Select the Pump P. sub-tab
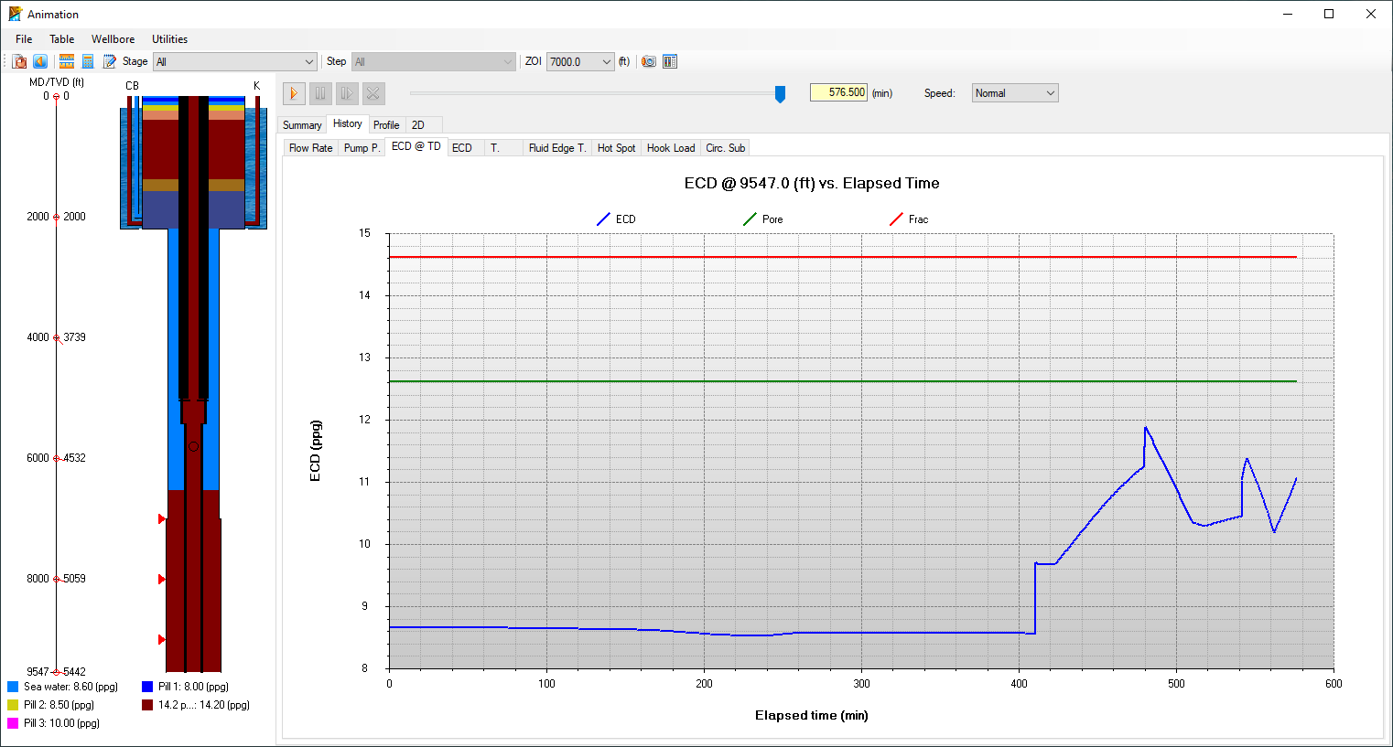This screenshot has height=747, width=1393. pyautogui.click(x=362, y=148)
